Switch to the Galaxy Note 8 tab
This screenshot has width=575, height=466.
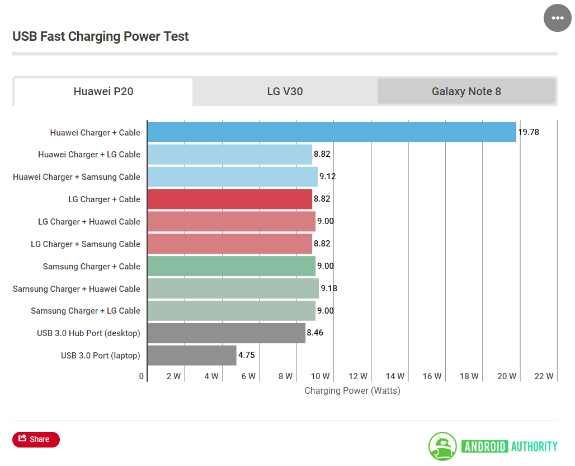tap(466, 91)
